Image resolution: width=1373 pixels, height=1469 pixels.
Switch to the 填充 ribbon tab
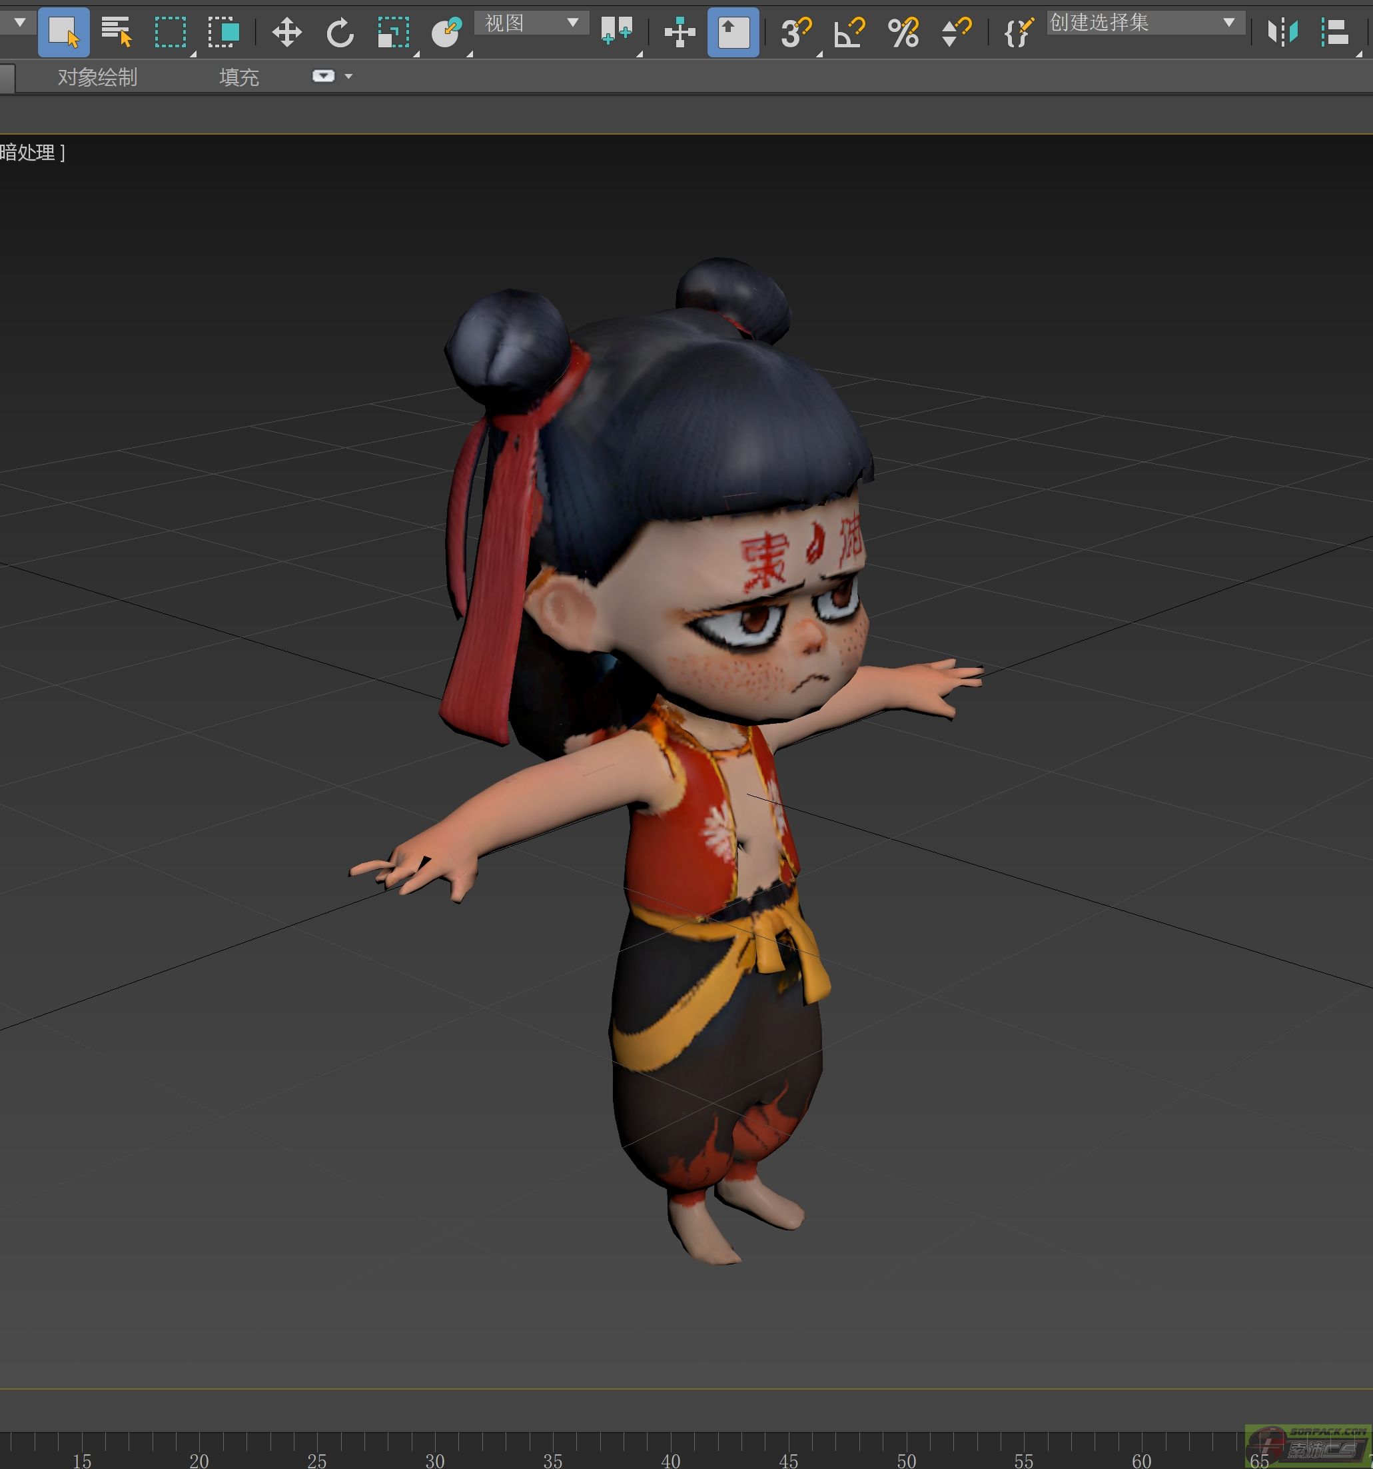[x=238, y=77]
